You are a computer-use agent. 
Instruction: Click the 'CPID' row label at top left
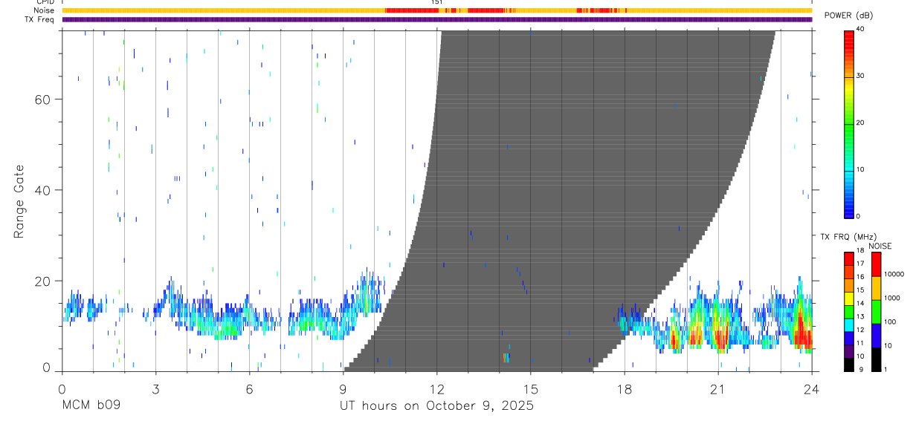point(45,2)
